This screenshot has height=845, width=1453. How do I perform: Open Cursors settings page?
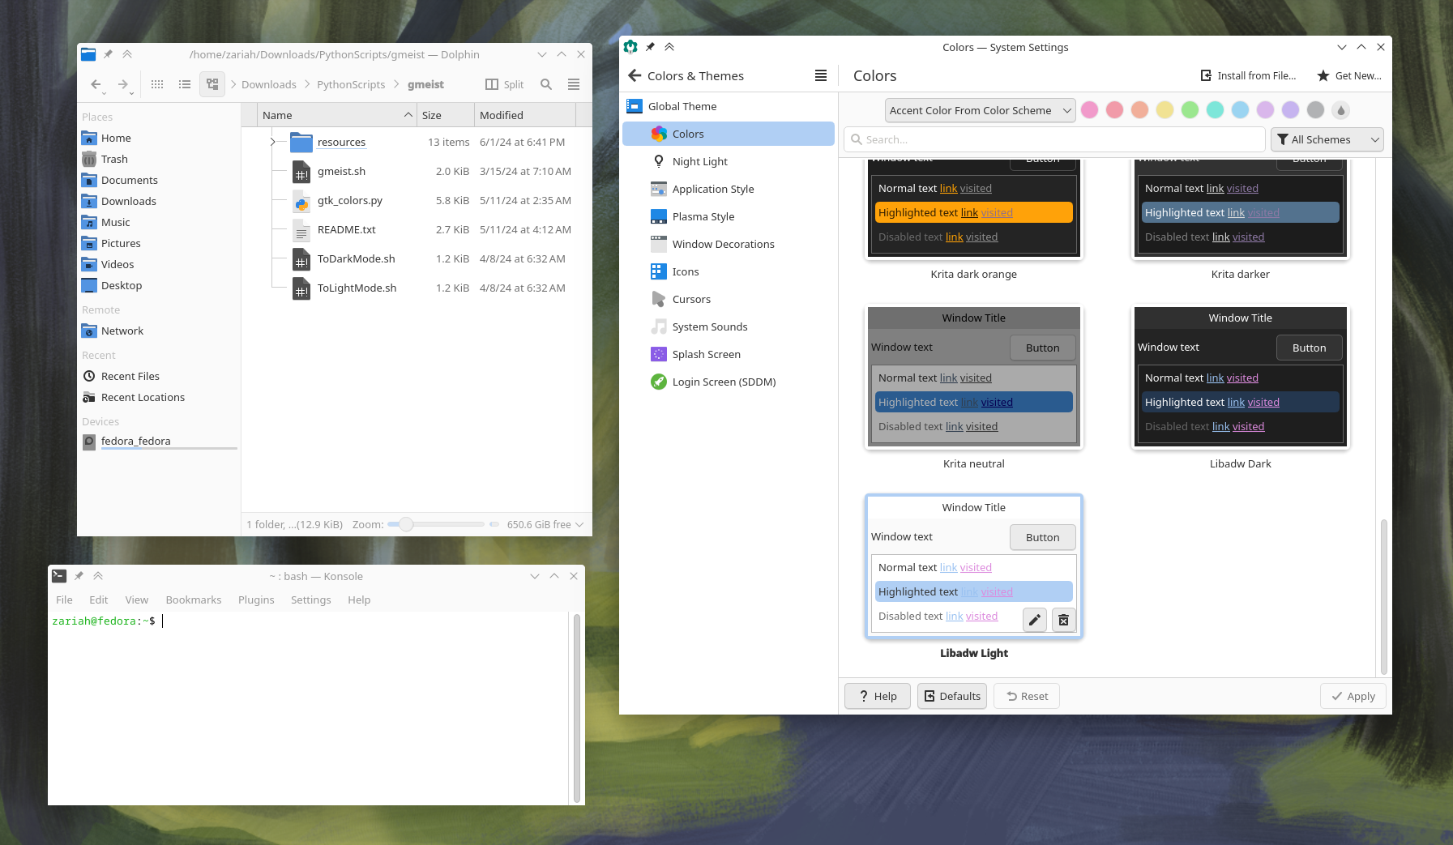pyautogui.click(x=729, y=299)
